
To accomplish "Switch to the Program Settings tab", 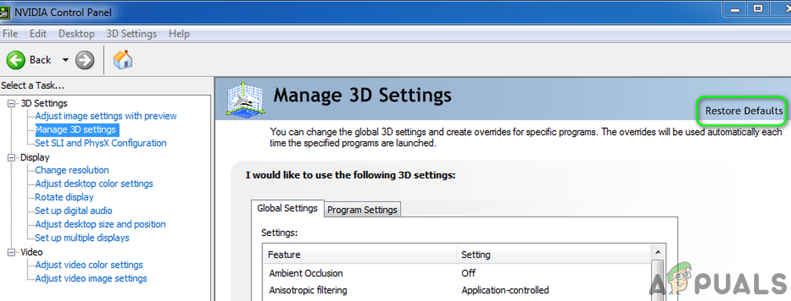I will pyautogui.click(x=362, y=209).
